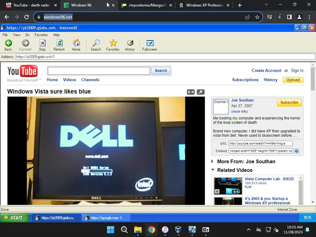Click the YouTube search text field
The image size is (316, 237).
click(99, 71)
